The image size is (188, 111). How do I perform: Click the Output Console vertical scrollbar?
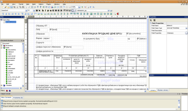click(x=179, y=104)
